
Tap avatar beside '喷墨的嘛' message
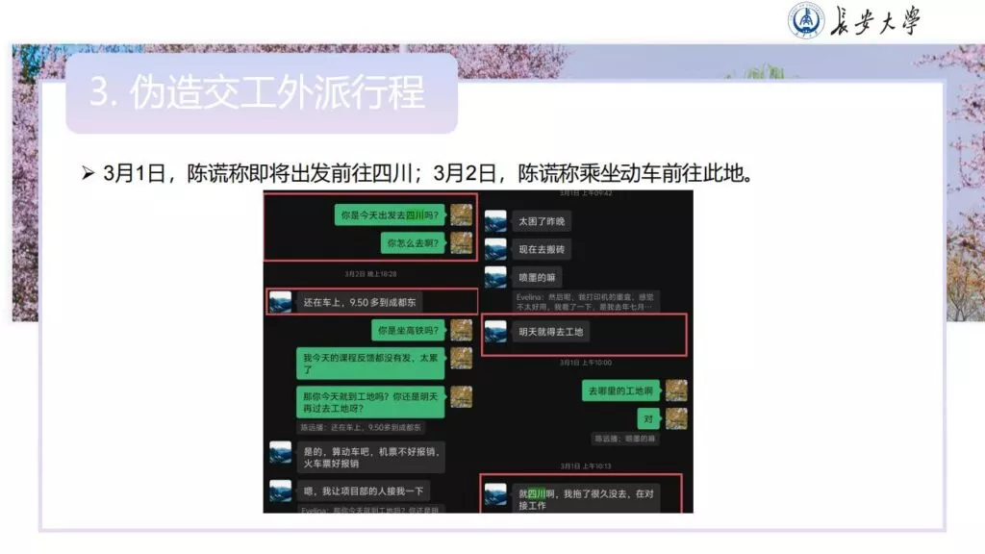point(495,277)
